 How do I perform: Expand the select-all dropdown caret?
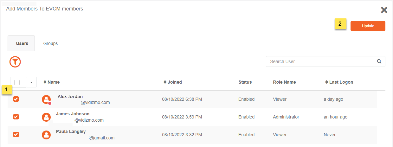coord(31,82)
